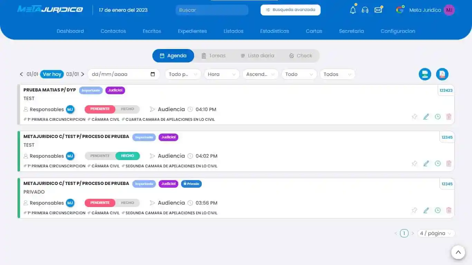Open the Expedientes menu
The width and height of the screenshot is (472, 265).
(192, 31)
